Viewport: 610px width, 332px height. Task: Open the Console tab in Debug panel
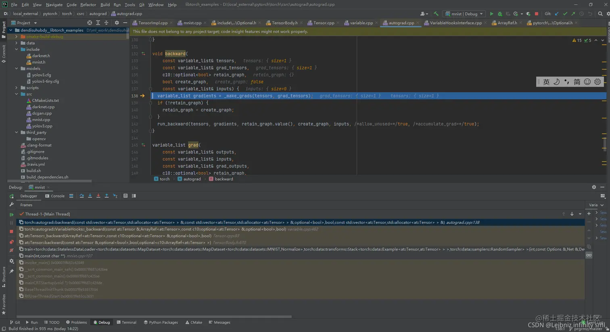point(55,196)
